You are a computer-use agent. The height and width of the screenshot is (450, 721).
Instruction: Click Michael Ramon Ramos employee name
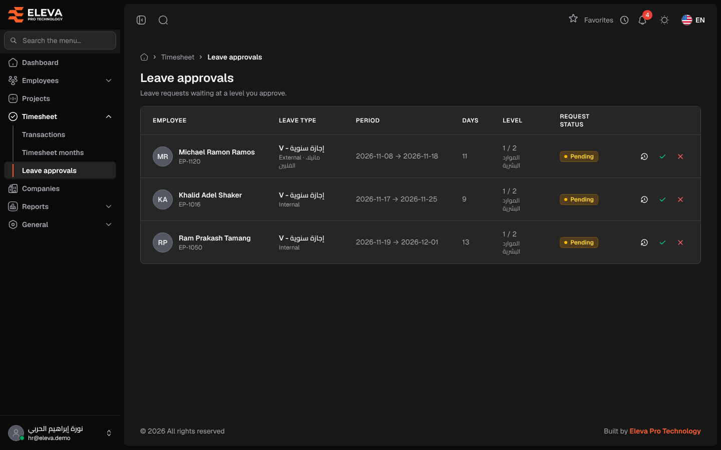pos(217,152)
